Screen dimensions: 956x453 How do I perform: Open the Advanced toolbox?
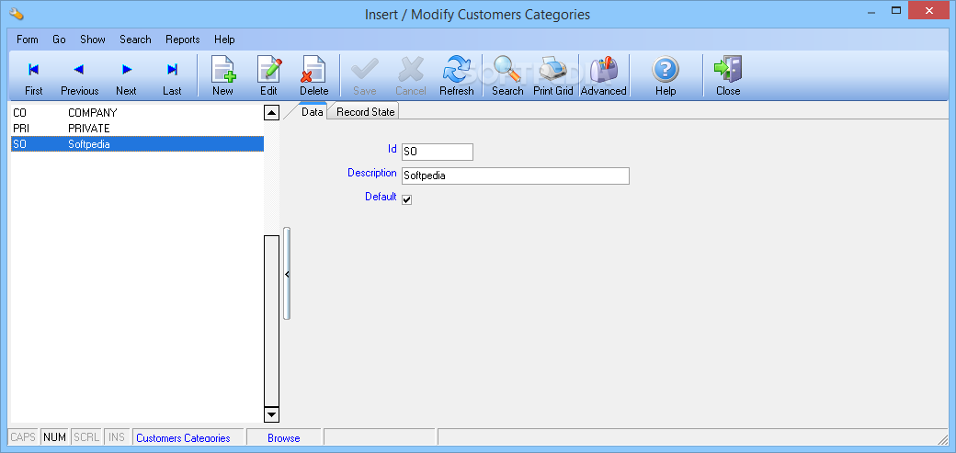click(x=603, y=76)
